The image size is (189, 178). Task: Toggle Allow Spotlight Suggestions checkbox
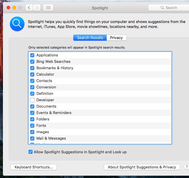[31, 152]
